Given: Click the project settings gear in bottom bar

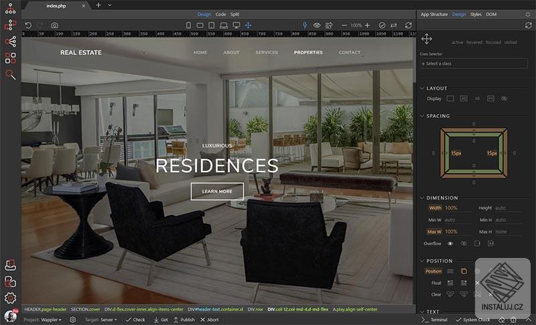Looking at the screenshot, I should click(72, 320).
